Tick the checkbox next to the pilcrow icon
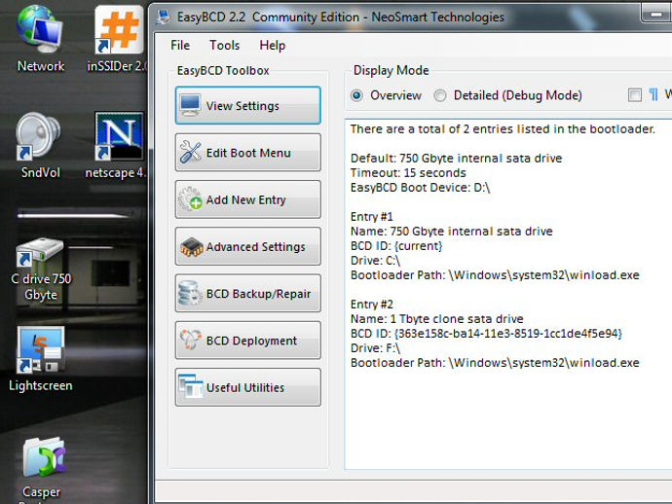Image resolution: width=672 pixels, height=504 pixels. (635, 94)
